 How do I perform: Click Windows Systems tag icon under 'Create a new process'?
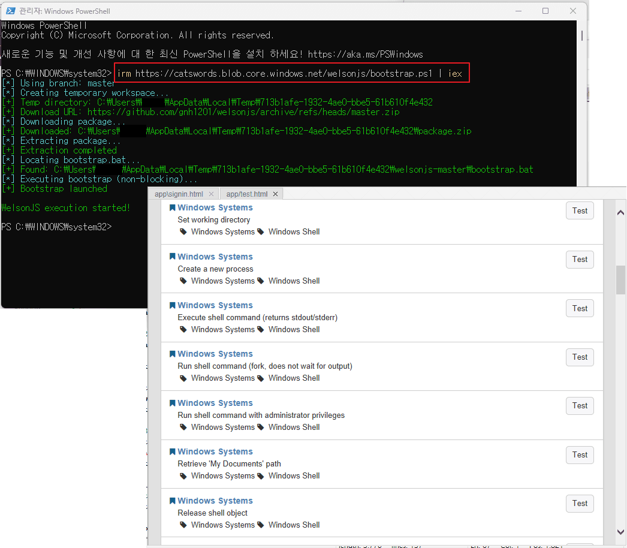coord(183,281)
